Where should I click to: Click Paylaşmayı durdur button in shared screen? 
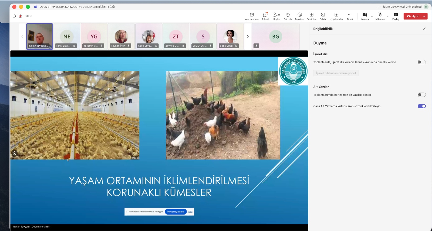click(x=176, y=212)
